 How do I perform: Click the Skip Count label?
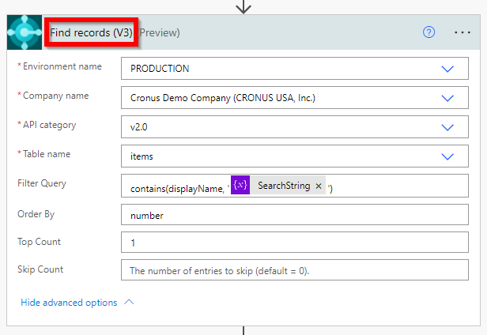click(40, 269)
